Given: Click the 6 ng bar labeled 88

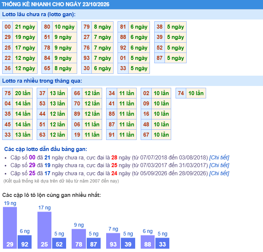Looking at the screenshot, I should [x=148, y=242].
